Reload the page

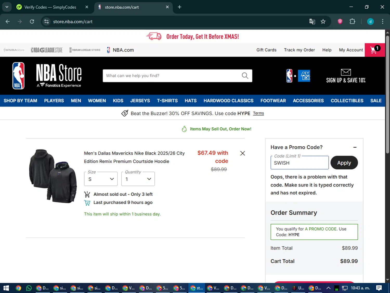click(32, 22)
